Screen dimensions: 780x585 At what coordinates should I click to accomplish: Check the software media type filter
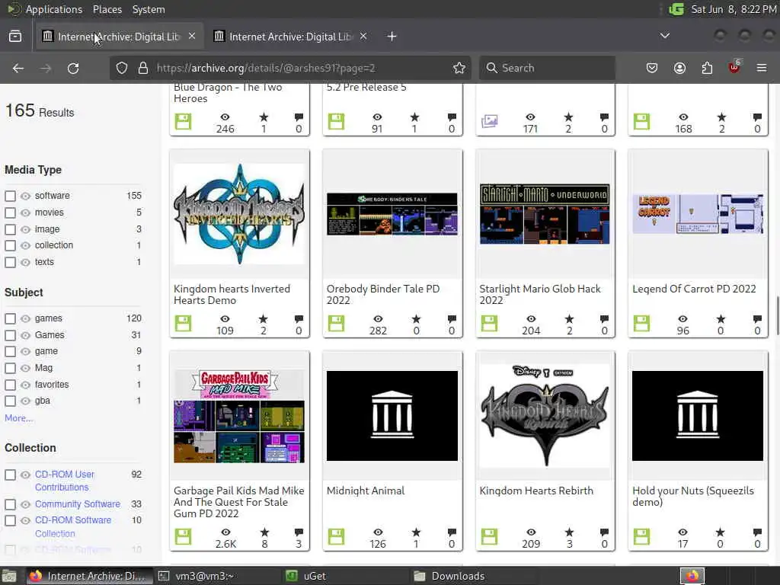click(10, 196)
